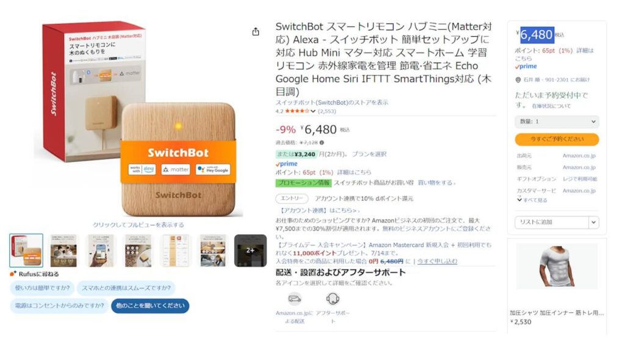The height and width of the screenshot is (352, 625).
Task: Click the アフターサポート headset icon
Action: click(x=333, y=297)
